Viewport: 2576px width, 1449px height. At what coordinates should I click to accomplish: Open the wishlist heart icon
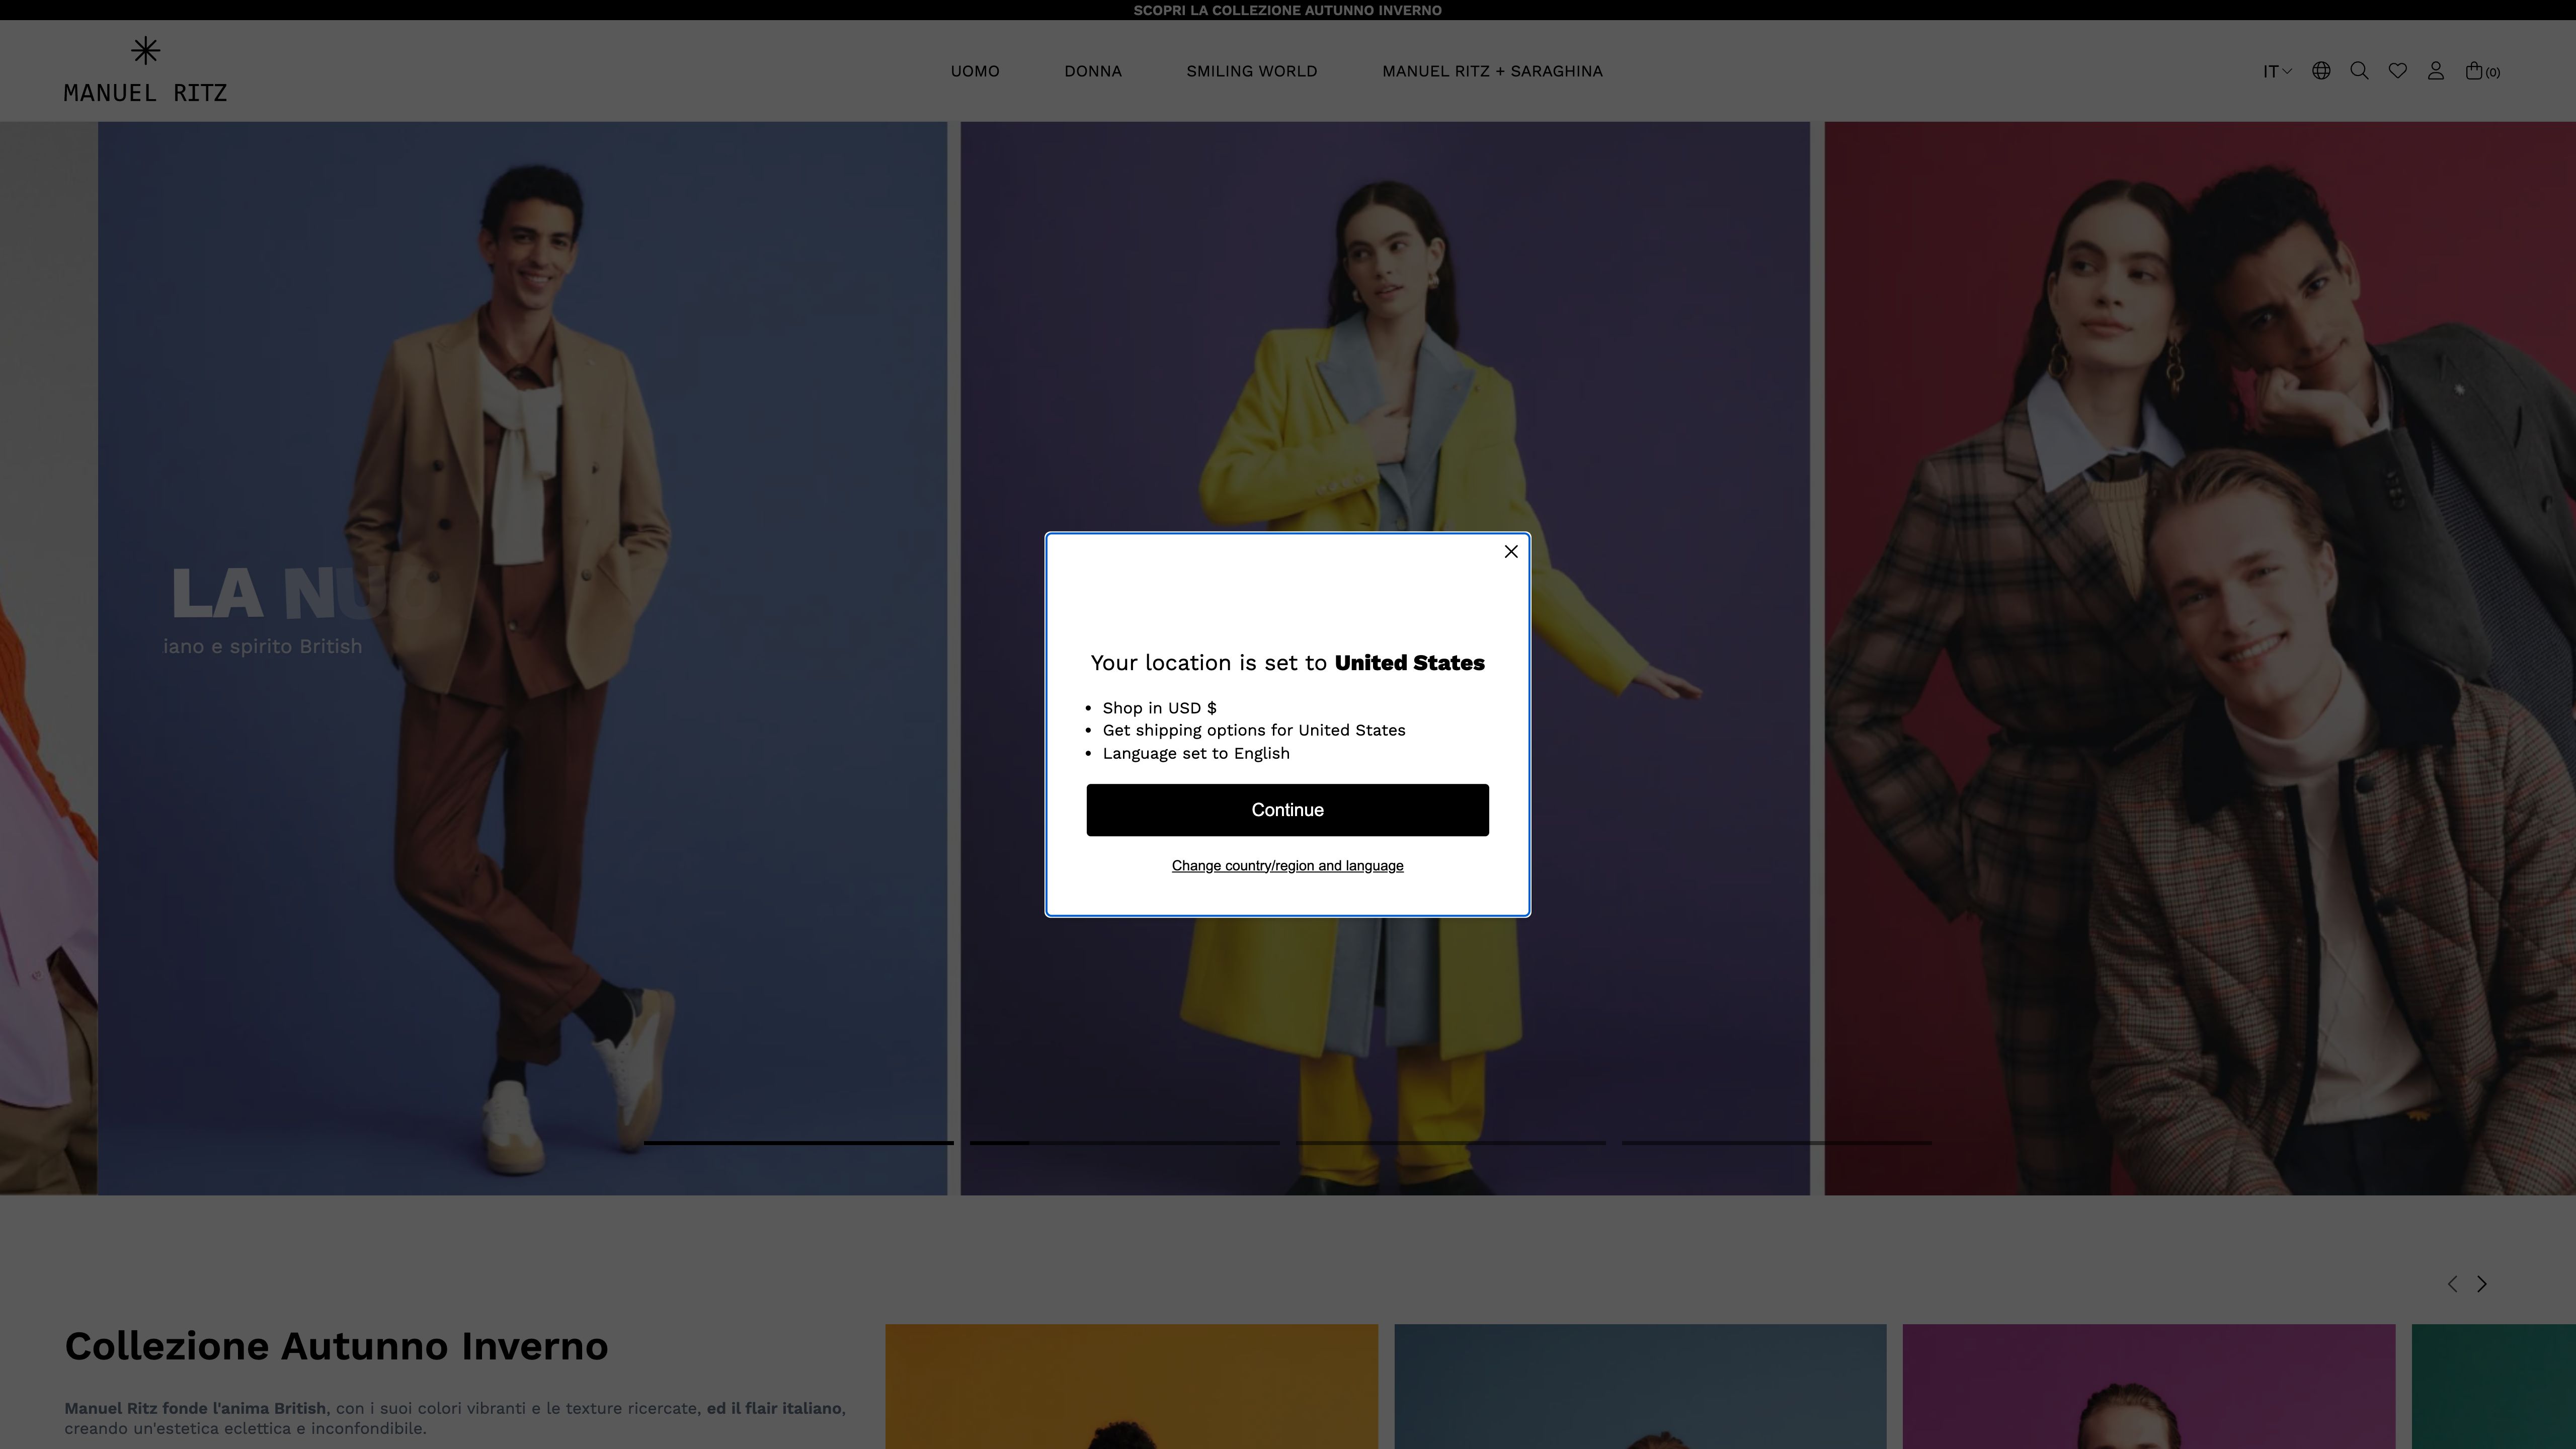2397,70
